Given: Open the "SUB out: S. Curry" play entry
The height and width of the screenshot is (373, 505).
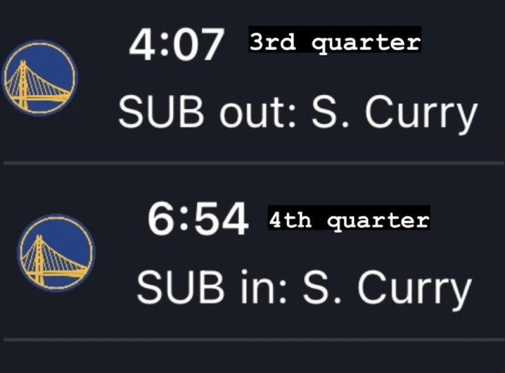Looking at the screenshot, I should click(x=297, y=113).
